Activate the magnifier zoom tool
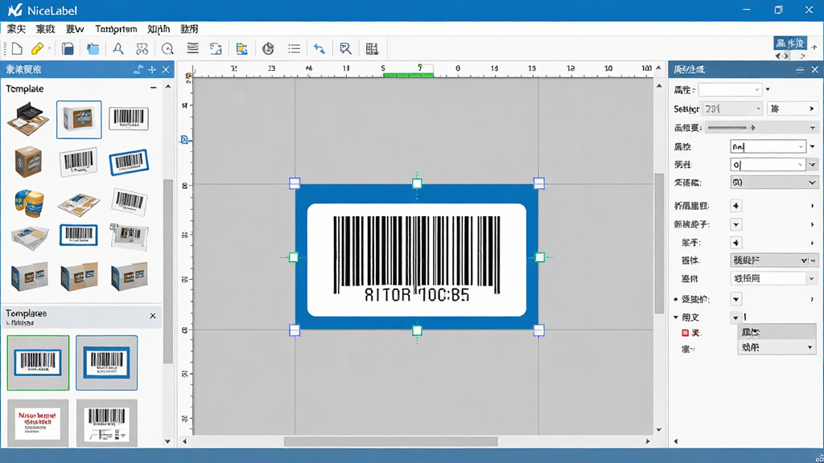Image resolution: width=824 pixels, height=463 pixels. [x=167, y=49]
